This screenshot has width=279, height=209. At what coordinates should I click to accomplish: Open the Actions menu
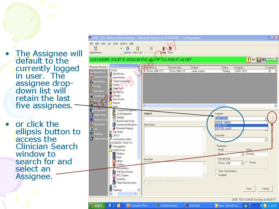[124, 44]
